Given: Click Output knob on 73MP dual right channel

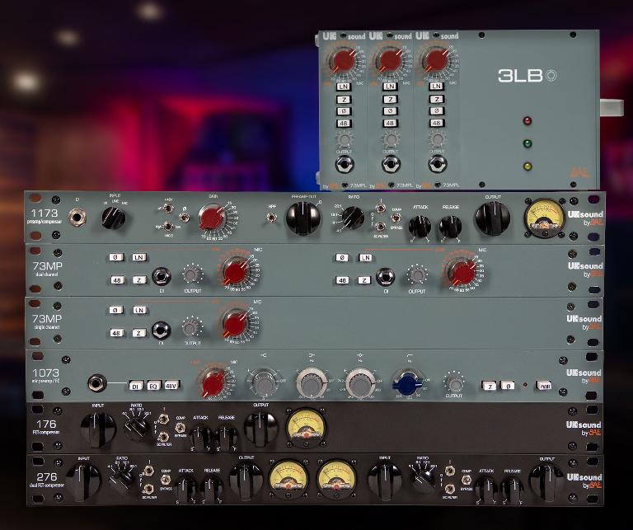Looking at the screenshot, I should click(x=417, y=274).
